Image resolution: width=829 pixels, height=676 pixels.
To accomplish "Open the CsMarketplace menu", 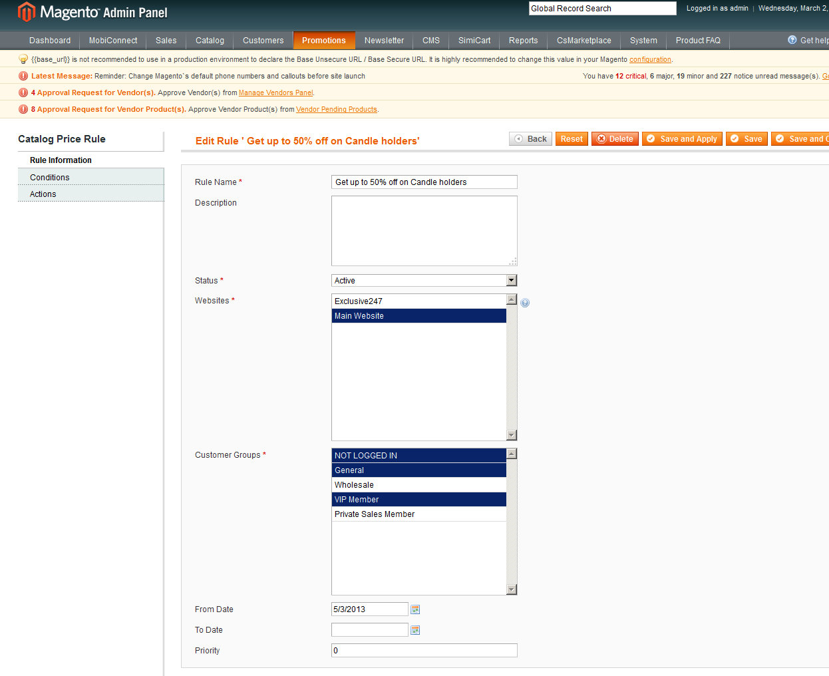I will pyautogui.click(x=584, y=41).
